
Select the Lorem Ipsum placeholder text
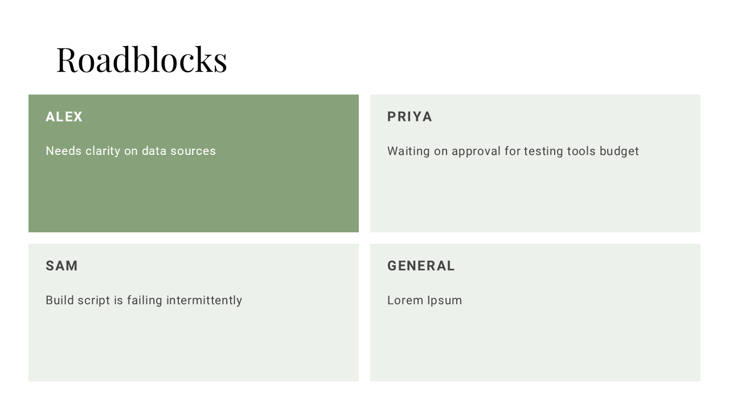pyautogui.click(x=425, y=300)
